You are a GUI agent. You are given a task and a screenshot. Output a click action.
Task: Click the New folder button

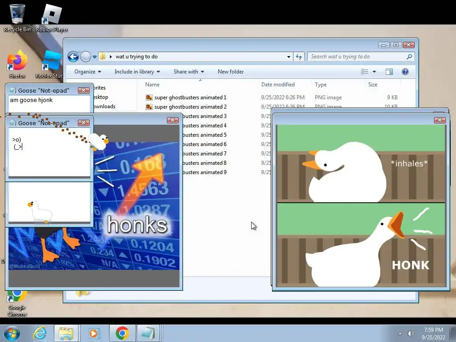231,72
